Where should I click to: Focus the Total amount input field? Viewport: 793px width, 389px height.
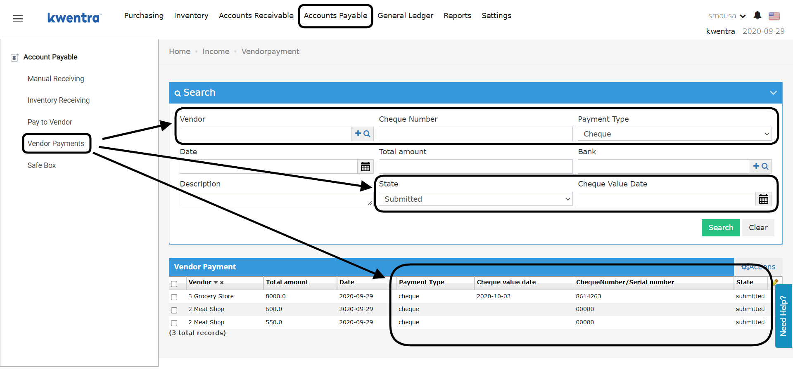475,166
